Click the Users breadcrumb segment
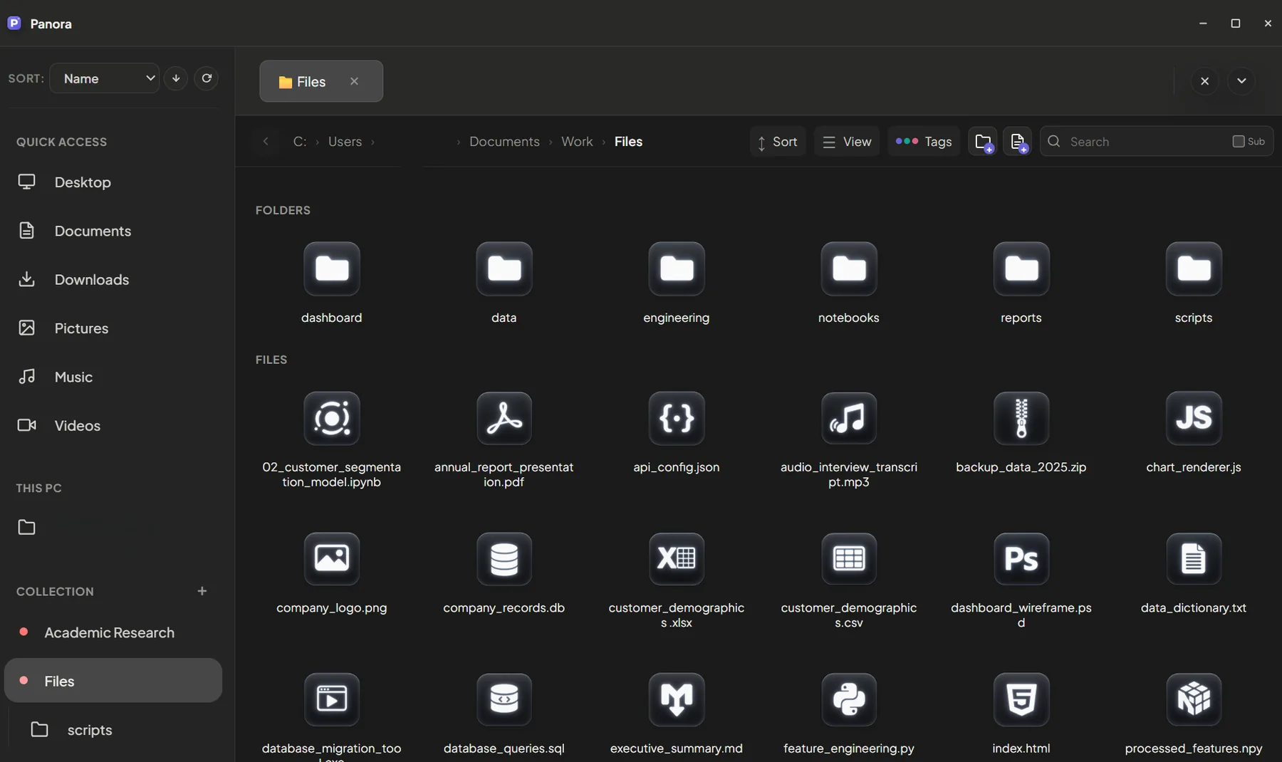This screenshot has width=1282, height=762. pyautogui.click(x=345, y=142)
